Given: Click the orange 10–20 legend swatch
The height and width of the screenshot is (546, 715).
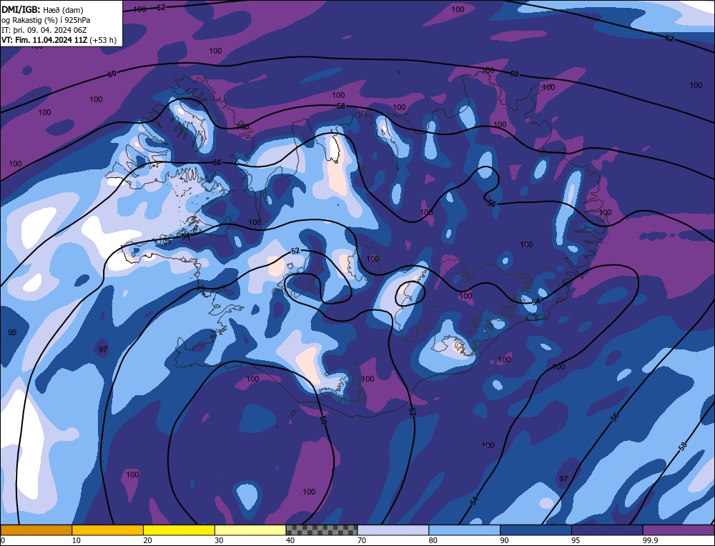Looking at the screenshot, I should [x=108, y=530].
